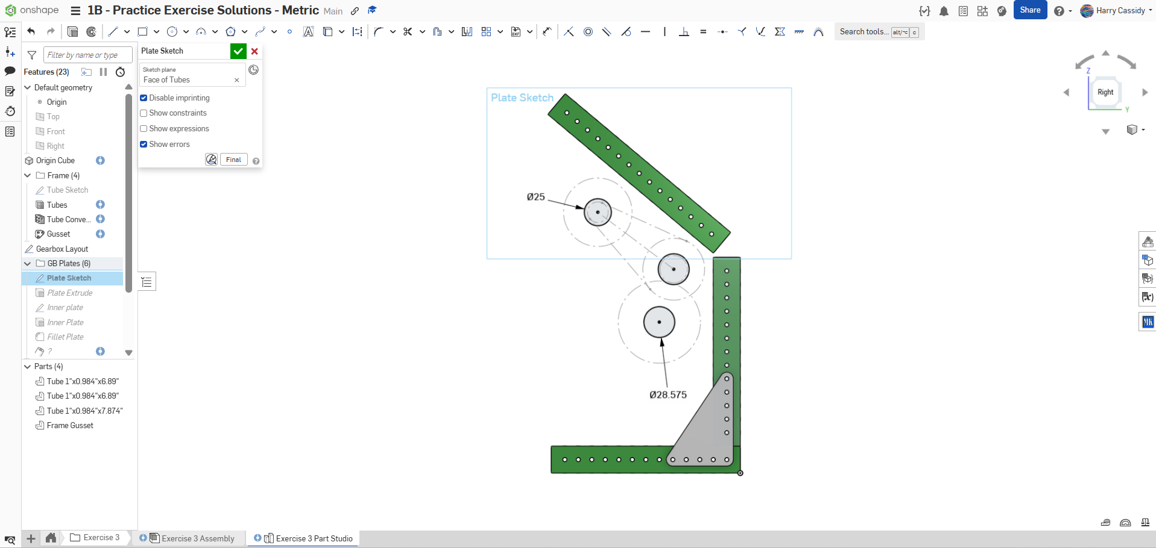Open the notifications bell

tap(944, 11)
